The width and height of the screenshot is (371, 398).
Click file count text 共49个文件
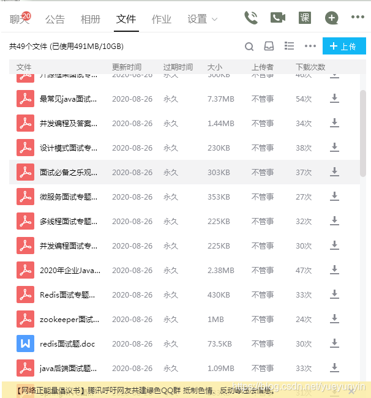28,46
